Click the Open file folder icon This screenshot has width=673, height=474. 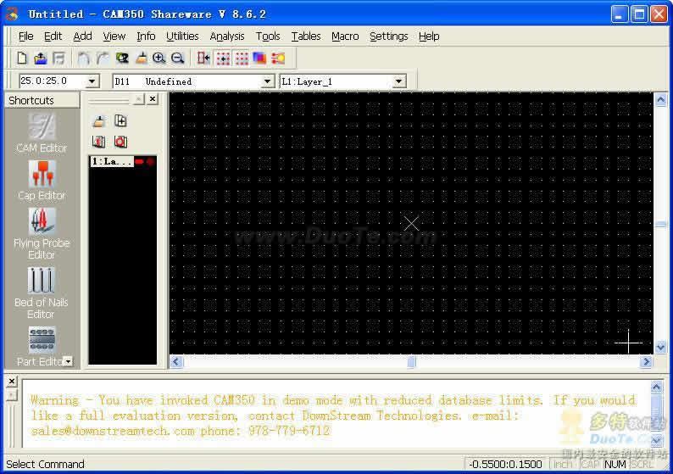tap(41, 58)
